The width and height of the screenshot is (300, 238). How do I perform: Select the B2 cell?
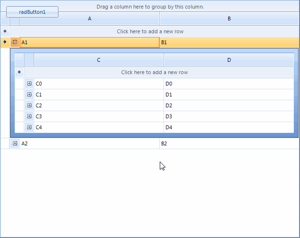(x=229, y=143)
